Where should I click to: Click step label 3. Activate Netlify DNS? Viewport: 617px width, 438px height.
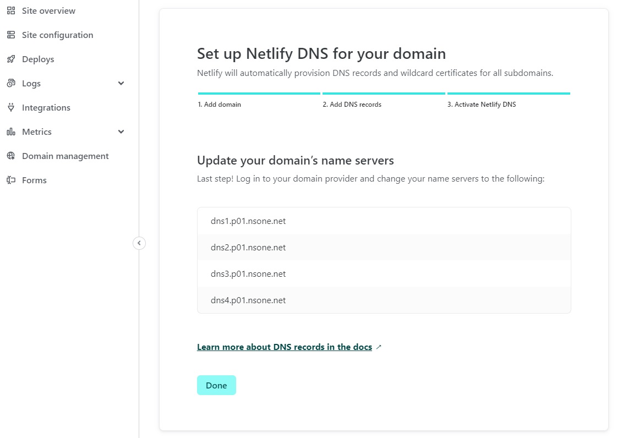[482, 105]
